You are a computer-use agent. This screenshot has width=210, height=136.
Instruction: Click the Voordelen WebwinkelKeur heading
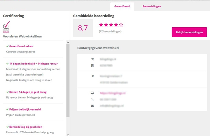coord(22,36)
